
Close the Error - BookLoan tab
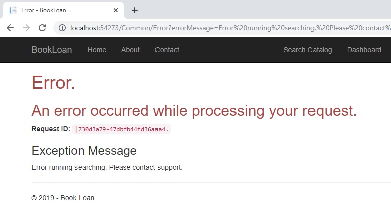(115, 10)
